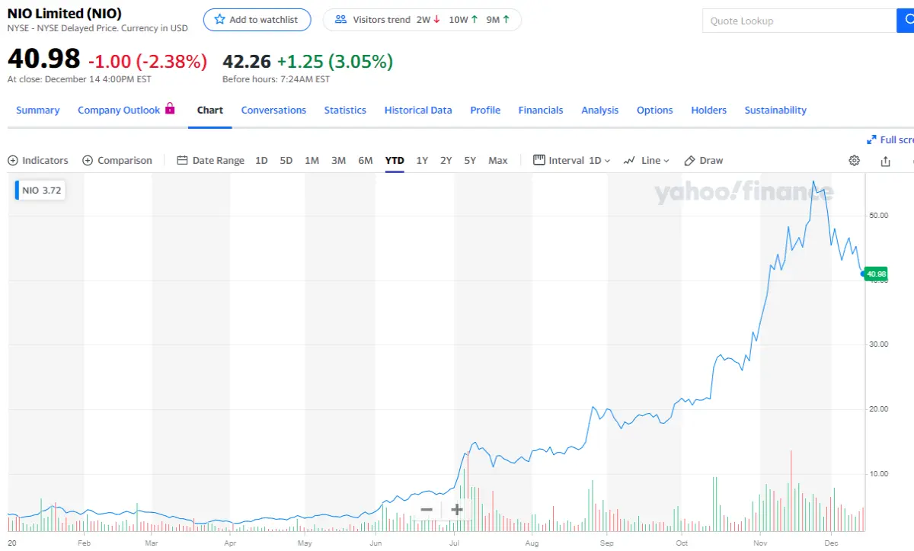
Task: Click the Line chart type icon
Action: 629,161
